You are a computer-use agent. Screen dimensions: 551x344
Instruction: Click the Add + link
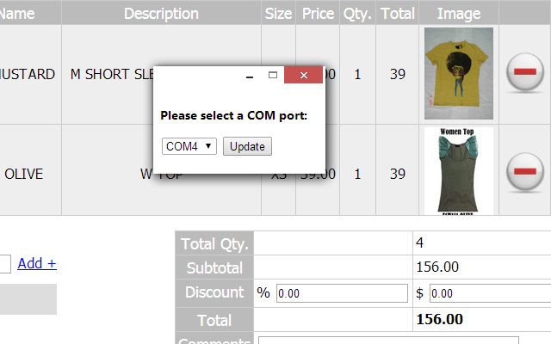coord(37,263)
